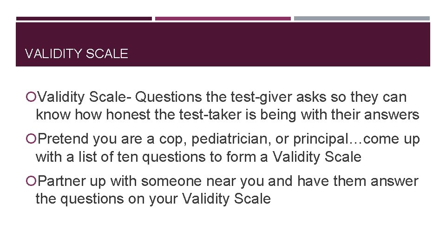The image size is (446, 251).
Task: Click the second circle bullet before Pretend
Action: [x=31, y=139]
